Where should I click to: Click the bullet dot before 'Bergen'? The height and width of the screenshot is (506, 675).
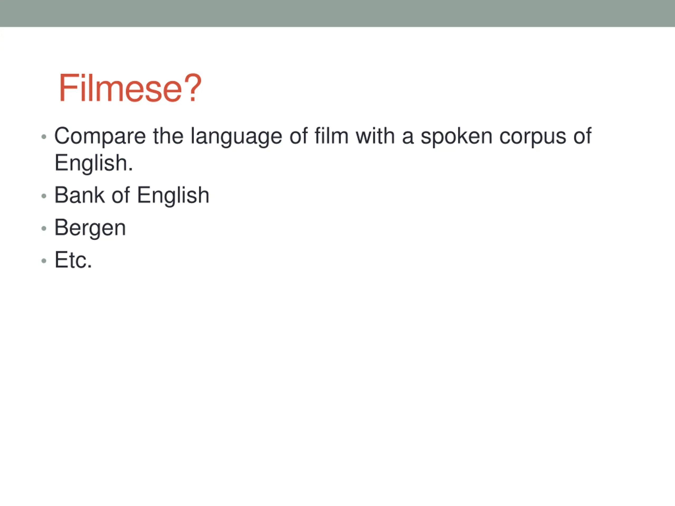pos(44,228)
